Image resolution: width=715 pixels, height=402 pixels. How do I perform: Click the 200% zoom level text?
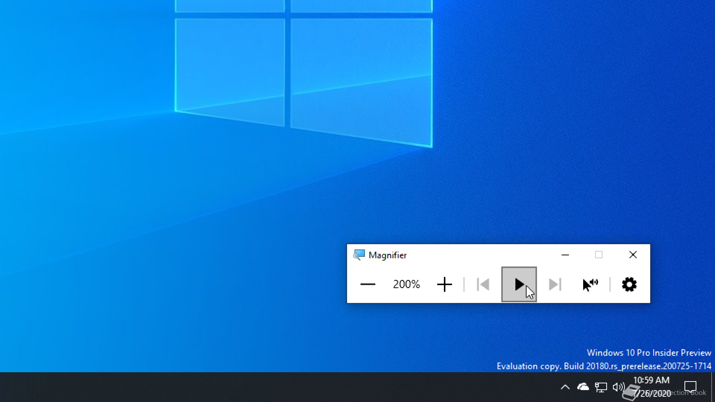tap(406, 284)
